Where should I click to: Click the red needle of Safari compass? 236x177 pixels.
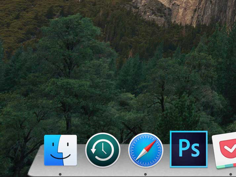coord(150,145)
